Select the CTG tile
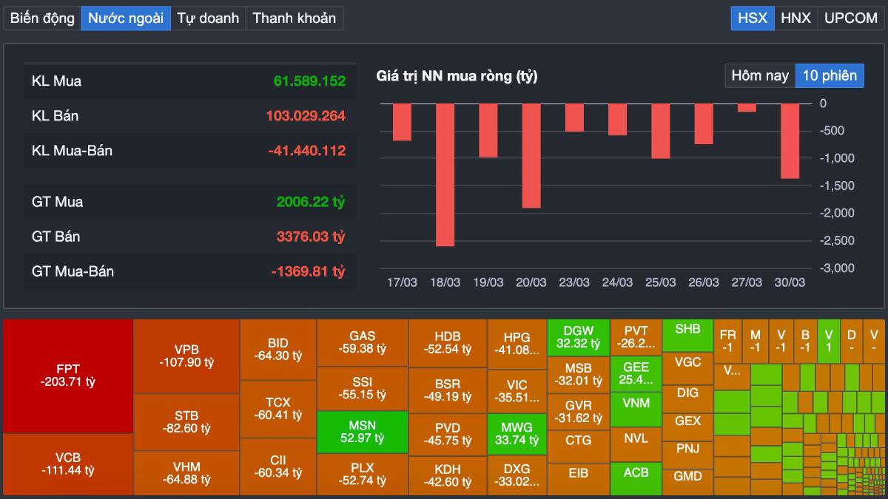This screenshot has width=888, height=499. click(579, 447)
